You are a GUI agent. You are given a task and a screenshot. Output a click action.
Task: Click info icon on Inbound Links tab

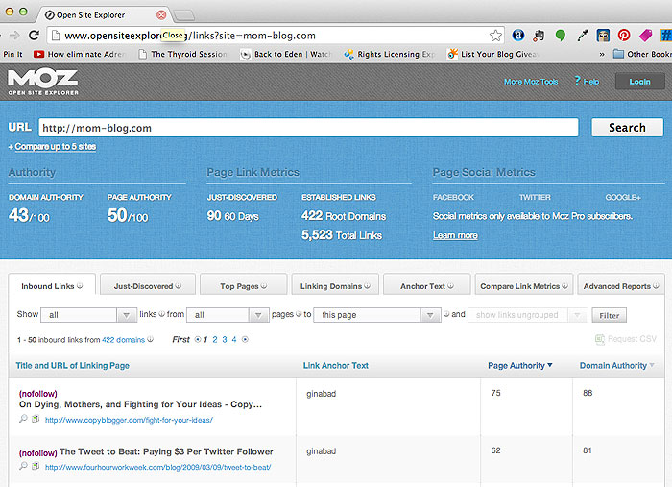click(x=80, y=286)
